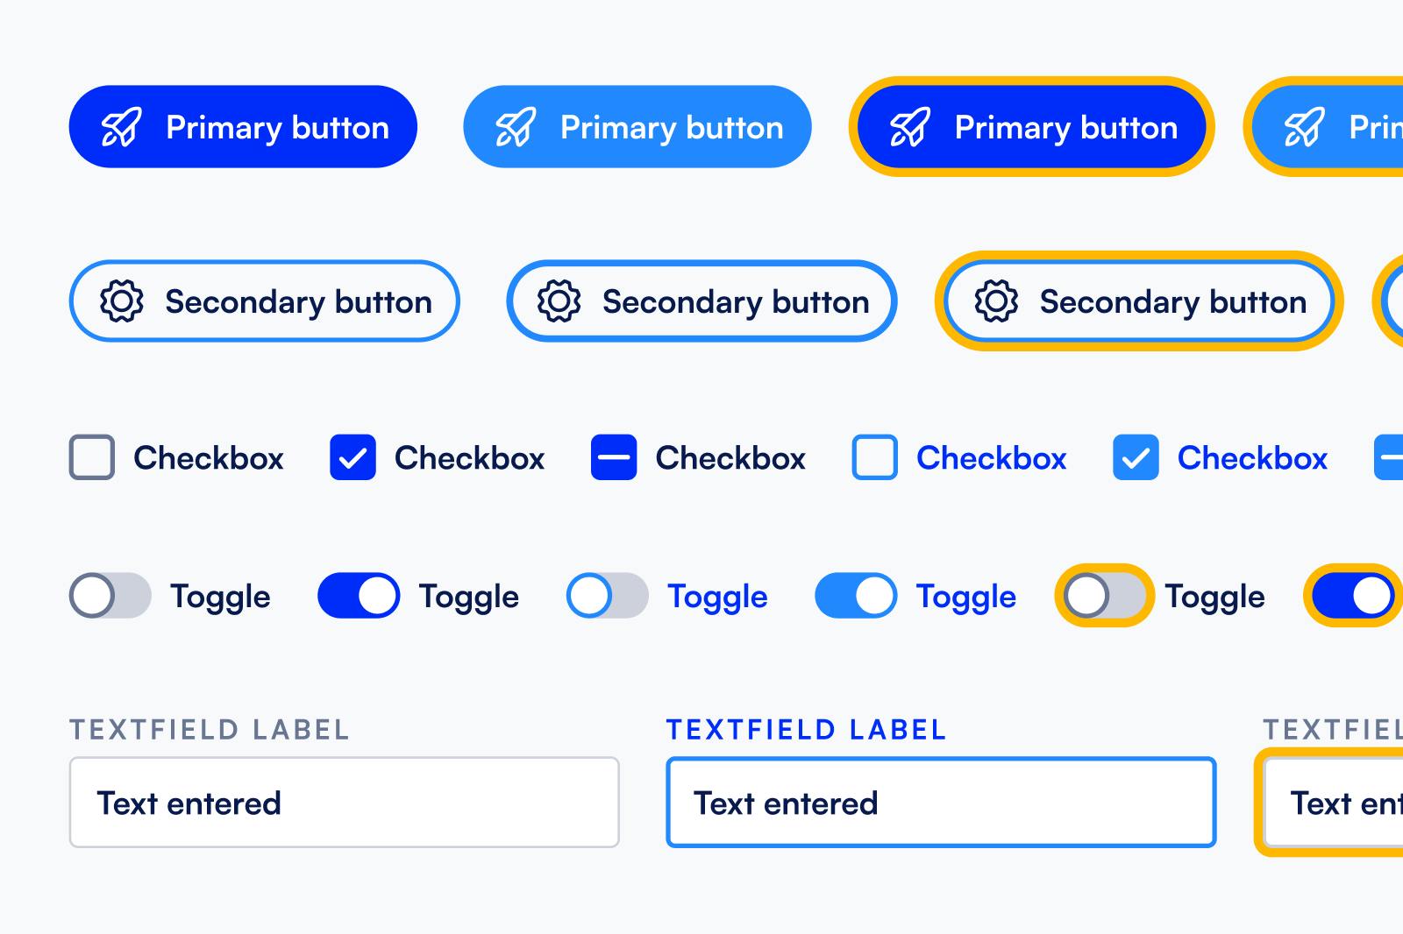Click the rocket icon in the light blue Primary button
This screenshot has width=1403, height=934.
[x=516, y=127]
